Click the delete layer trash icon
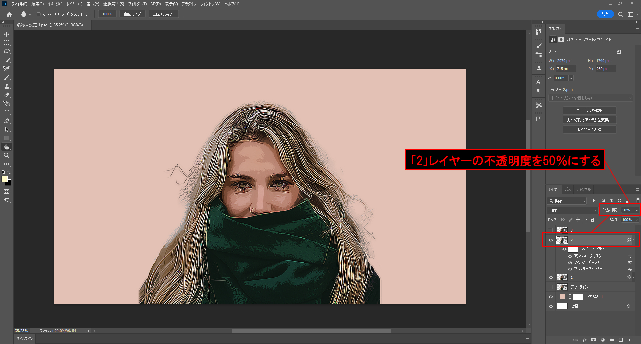 click(x=629, y=340)
